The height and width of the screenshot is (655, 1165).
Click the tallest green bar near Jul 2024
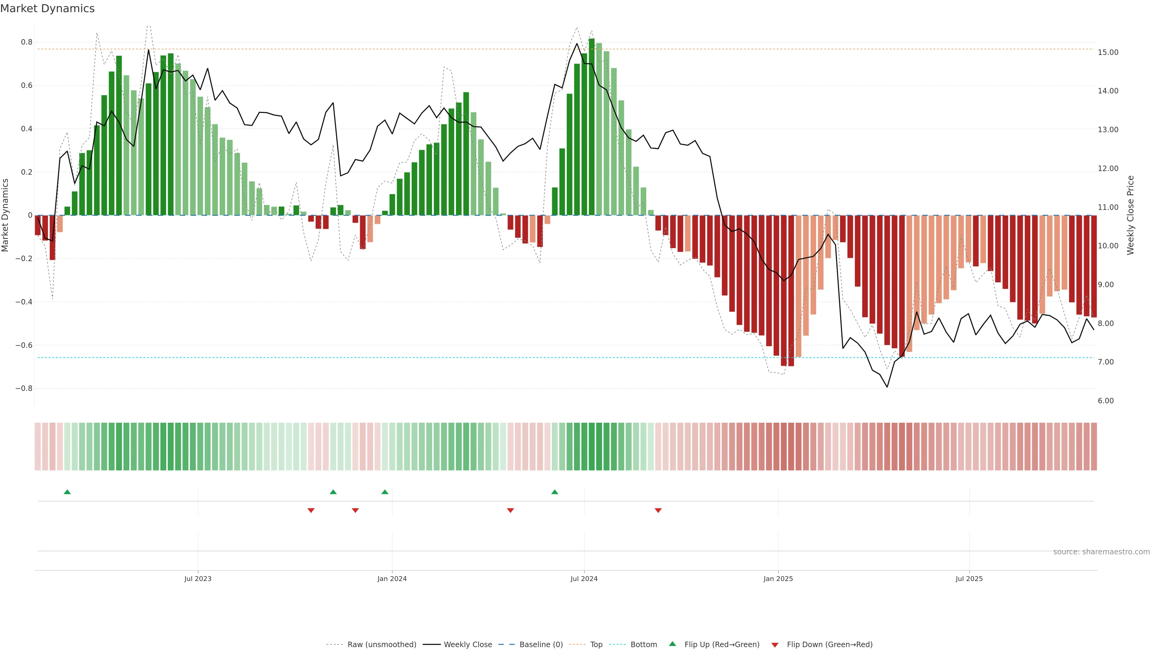[592, 126]
